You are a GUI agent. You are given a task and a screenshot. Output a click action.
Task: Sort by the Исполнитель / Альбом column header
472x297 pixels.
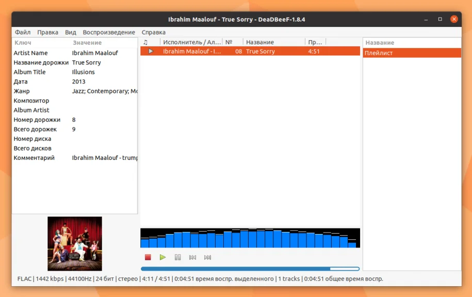pyautogui.click(x=192, y=42)
